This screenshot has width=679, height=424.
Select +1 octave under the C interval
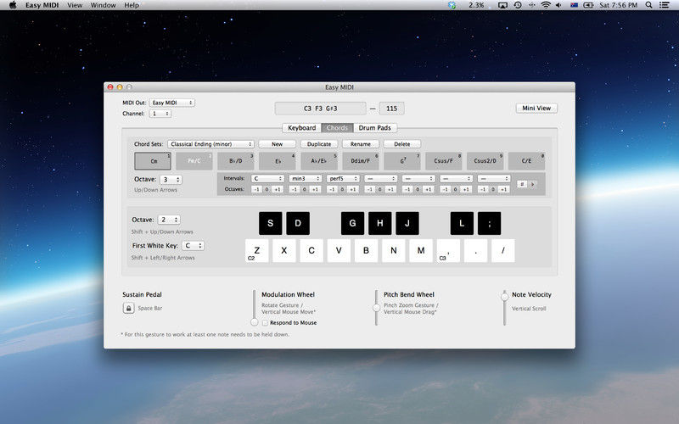[x=278, y=189]
